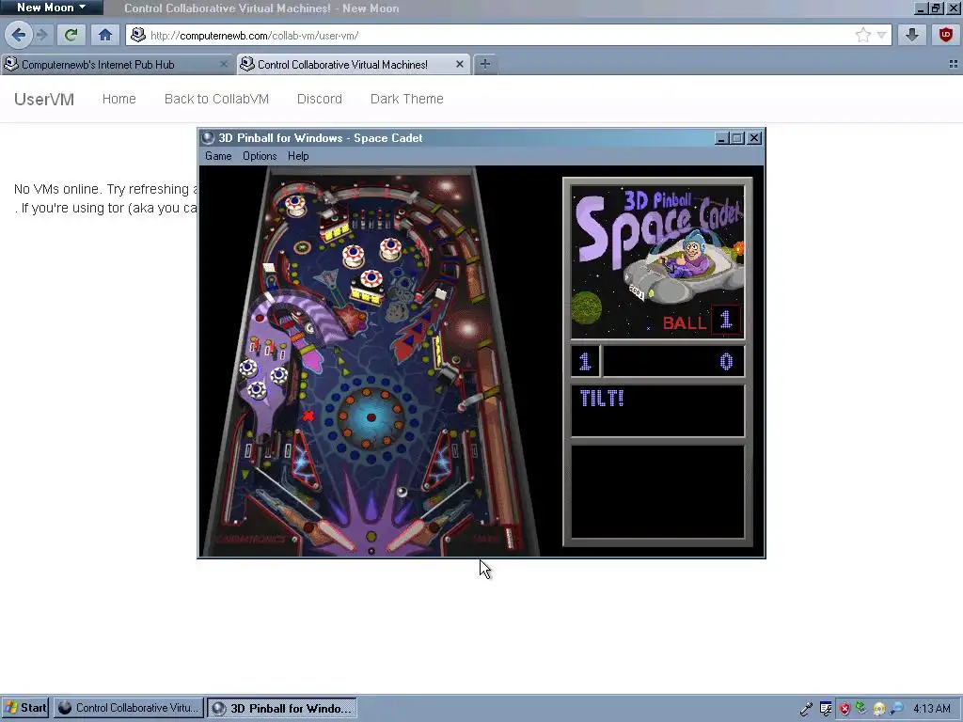Click the magnifying glass tray icon
963x722 pixels.
[x=896, y=709]
